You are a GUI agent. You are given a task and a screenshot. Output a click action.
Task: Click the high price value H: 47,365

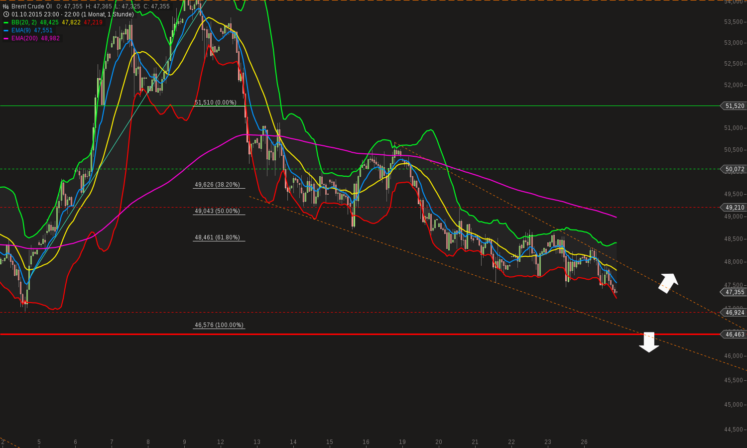click(x=99, y=6)
